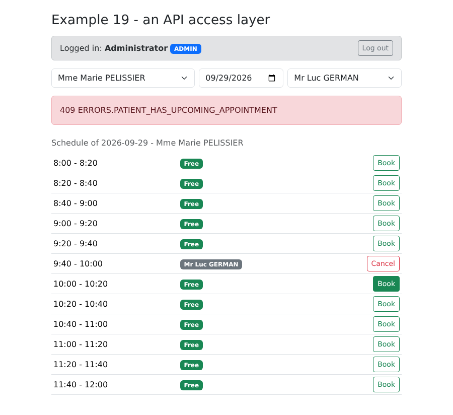The width and height of the screenshot is (453, 415).
Task: Click the Free badge for 10:40 - 11:00
Action: click(x=192, y=324)
